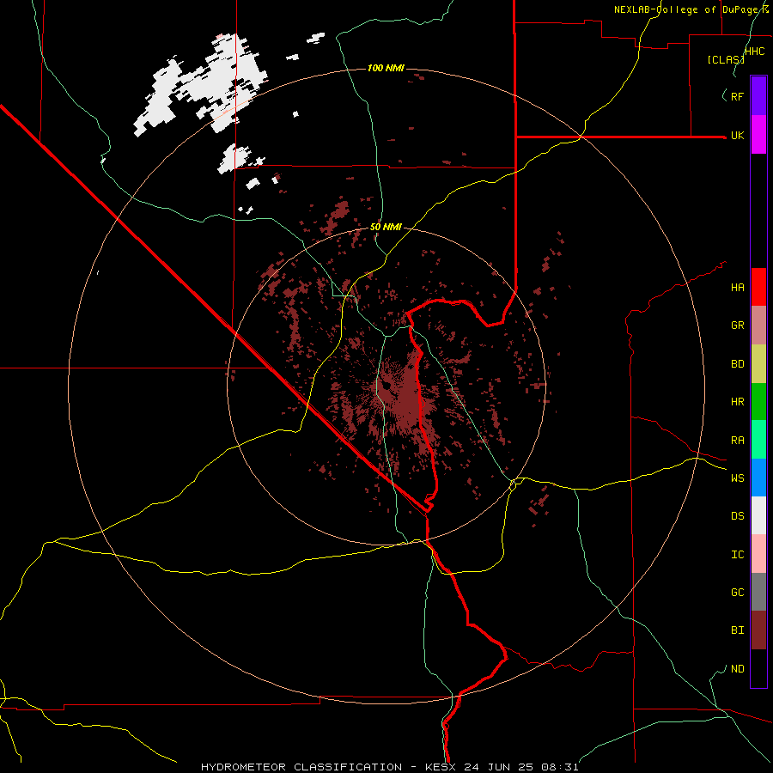Viewport: 773px width, 773px height.
Task: Select the light pink IC legend swatch
Action: 758,554
